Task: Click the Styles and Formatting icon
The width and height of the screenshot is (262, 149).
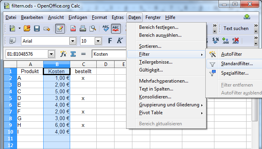Action: point(13,41)
